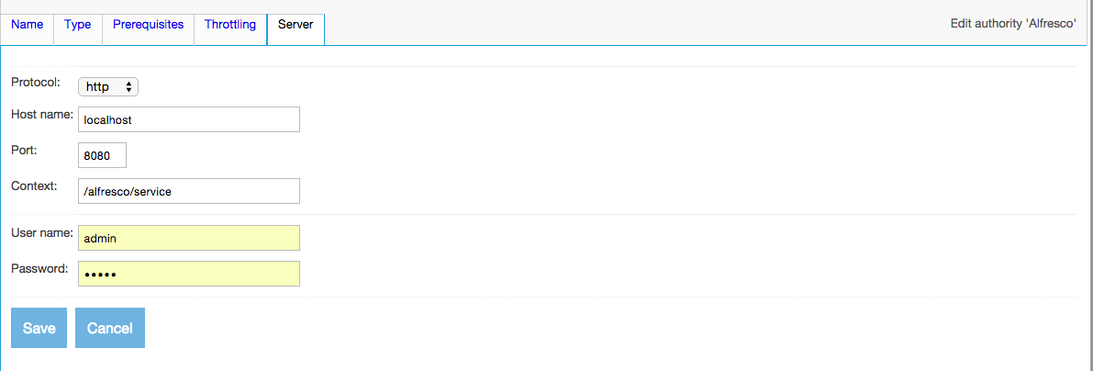The image size is (1093, 371).
Task: Click the "Edit authority 'Alfresco'" heading
Action: [1012, 24]
